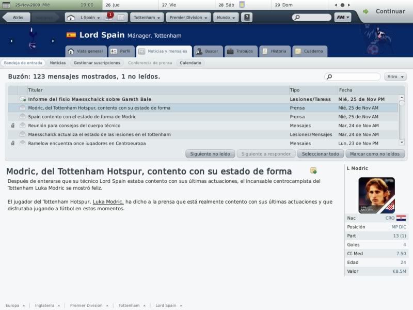The image size is (413, 310).
Task: Click the Continuar button text
Action: (x=390, y=11)
